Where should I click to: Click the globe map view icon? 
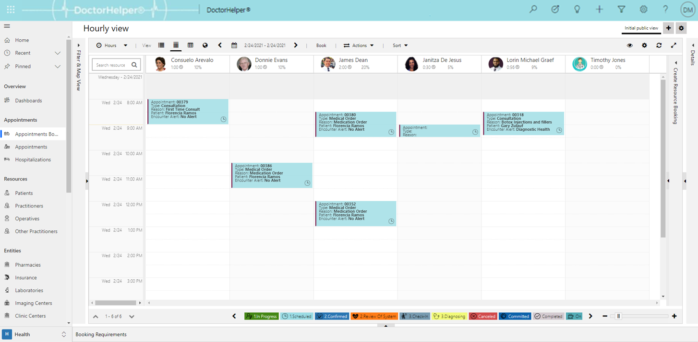[205, 45]
